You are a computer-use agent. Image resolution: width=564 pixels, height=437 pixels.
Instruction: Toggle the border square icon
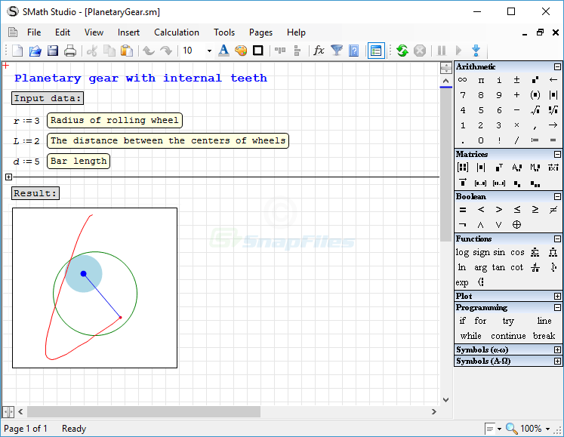tap(258, 51)
